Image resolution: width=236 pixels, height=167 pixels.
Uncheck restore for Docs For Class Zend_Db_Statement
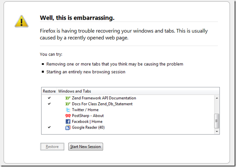[x=49, y=104]
